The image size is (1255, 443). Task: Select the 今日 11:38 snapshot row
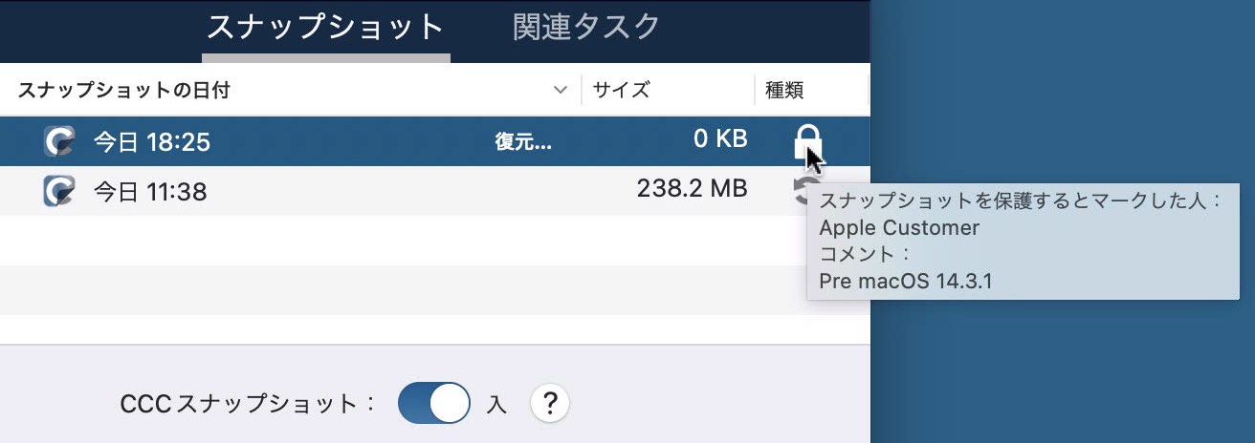tap(435, 191)
